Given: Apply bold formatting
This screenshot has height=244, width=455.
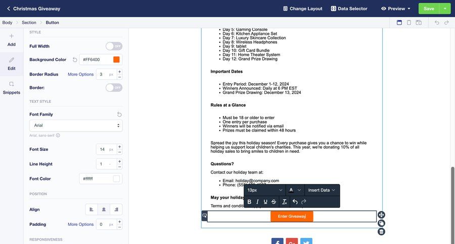Looking at the screenshot, I should 249,202.
